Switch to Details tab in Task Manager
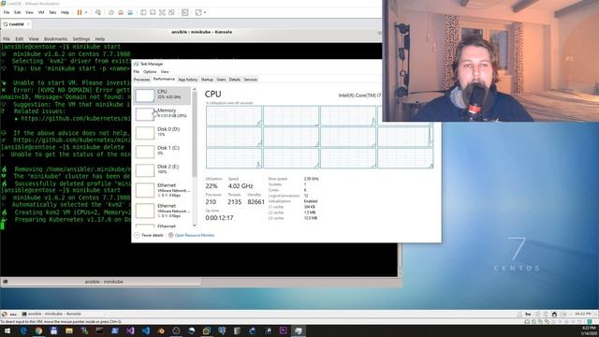Viewport: 599px width, 337px height. tap(235, 80)
